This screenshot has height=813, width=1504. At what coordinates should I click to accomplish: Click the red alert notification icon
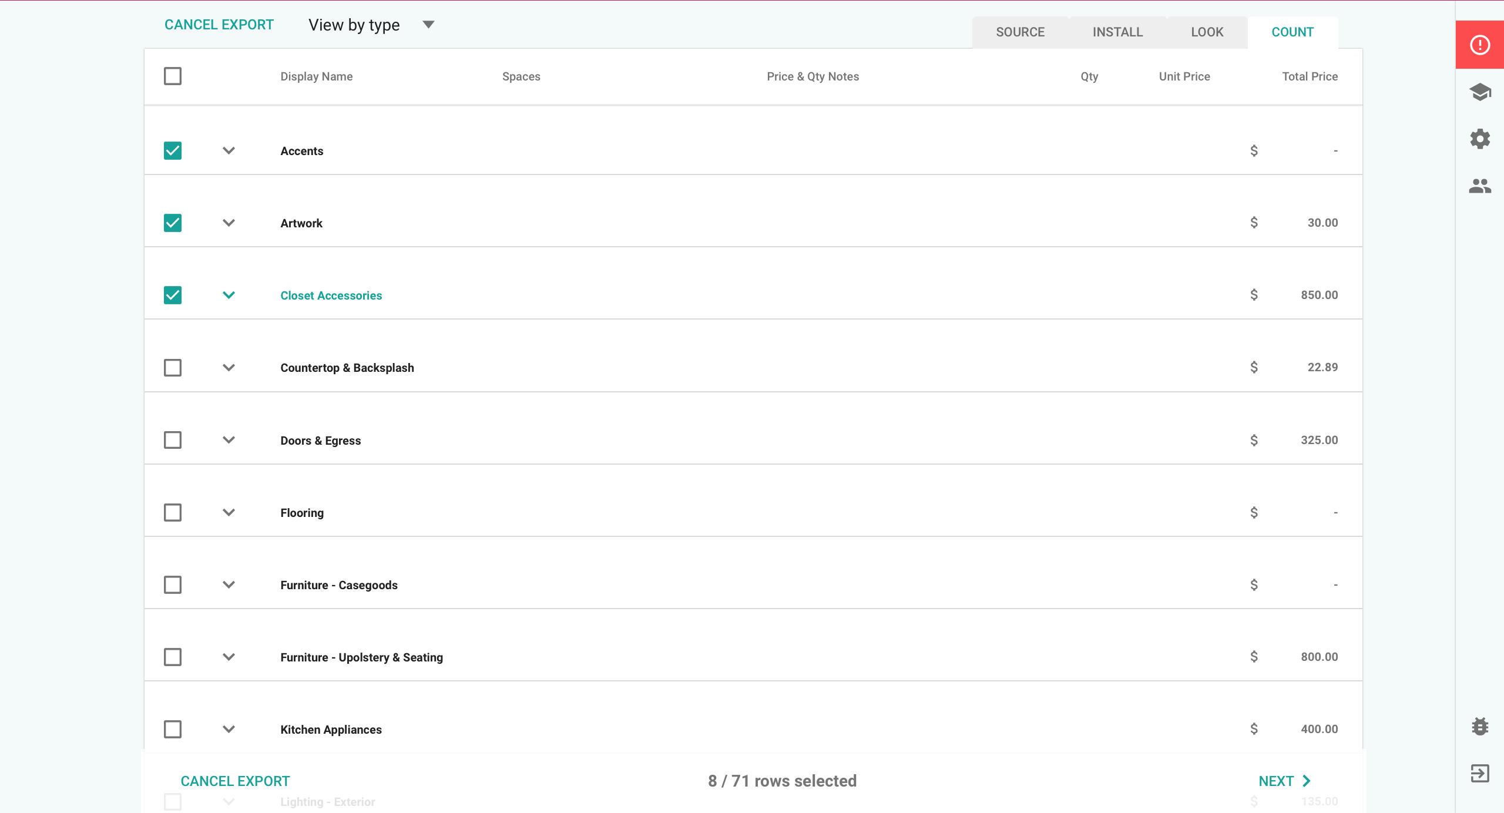coord(1479,45)
